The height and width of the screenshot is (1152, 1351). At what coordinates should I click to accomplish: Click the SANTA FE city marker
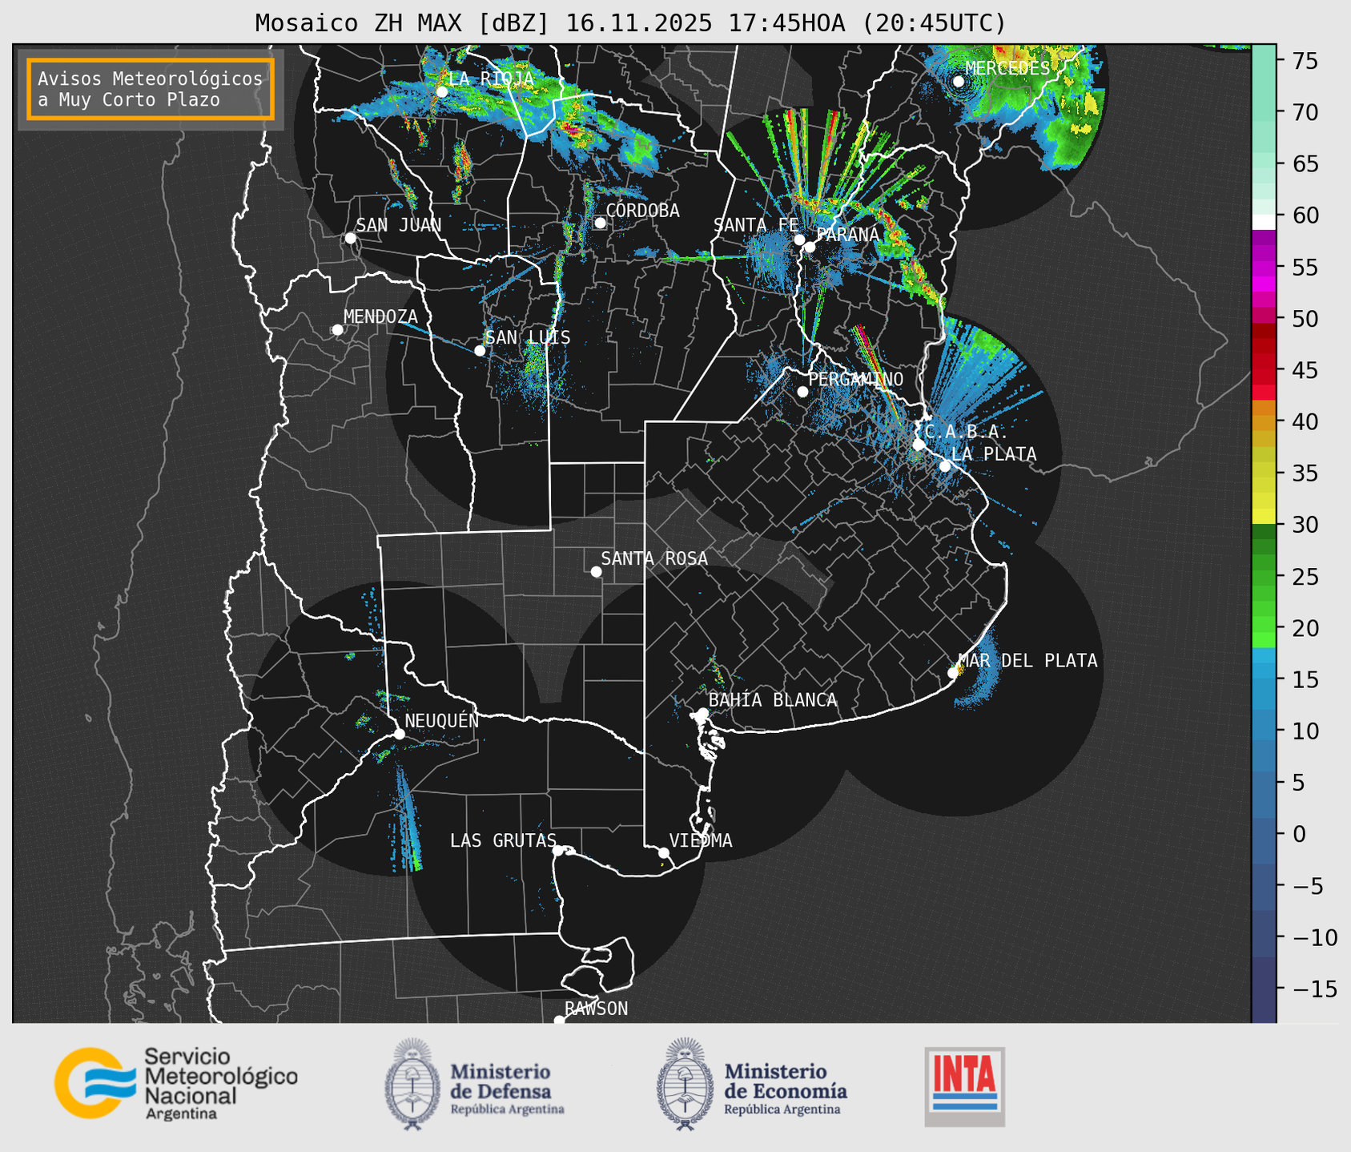pyautogui.click(x=799, y=240)
